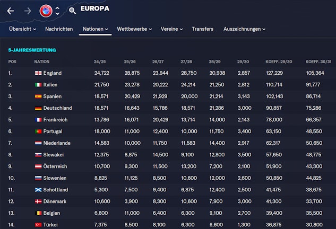Expand the Übersicht dropdown menu

click(x=23, y=29)
